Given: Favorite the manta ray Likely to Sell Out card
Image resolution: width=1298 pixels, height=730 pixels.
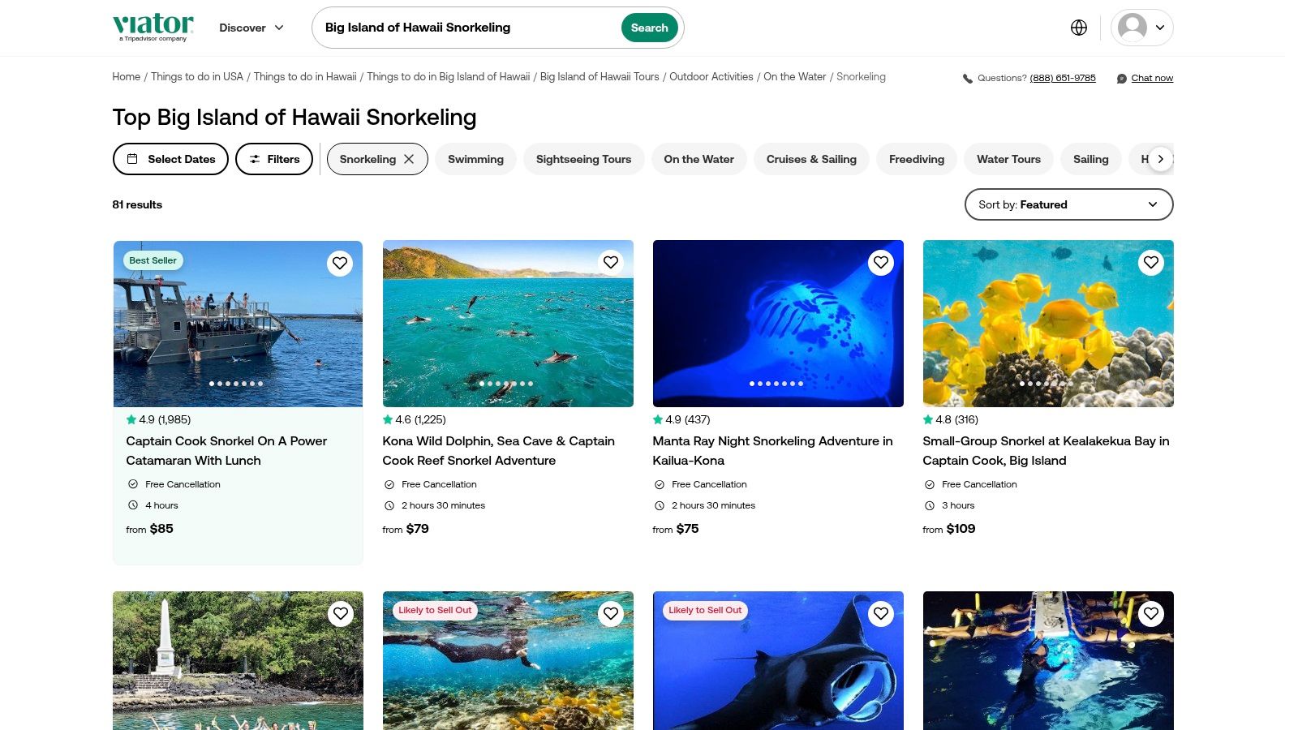Looking at the screenshot, I should [881, 614].
